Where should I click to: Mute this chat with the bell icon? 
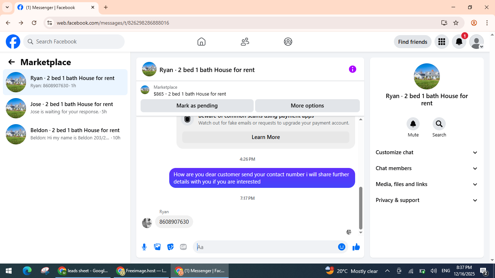tap(413, 124)
